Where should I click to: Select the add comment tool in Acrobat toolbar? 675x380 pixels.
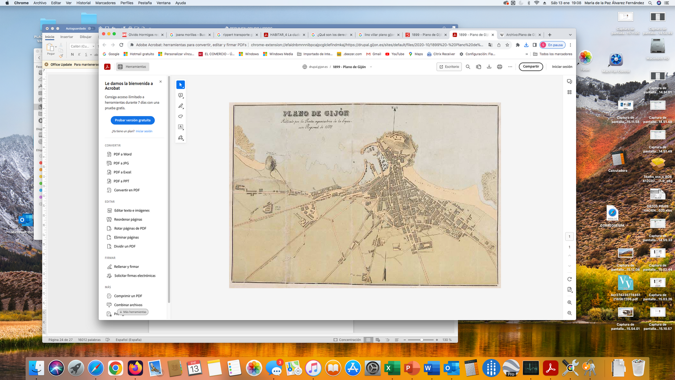pos(181,95)
